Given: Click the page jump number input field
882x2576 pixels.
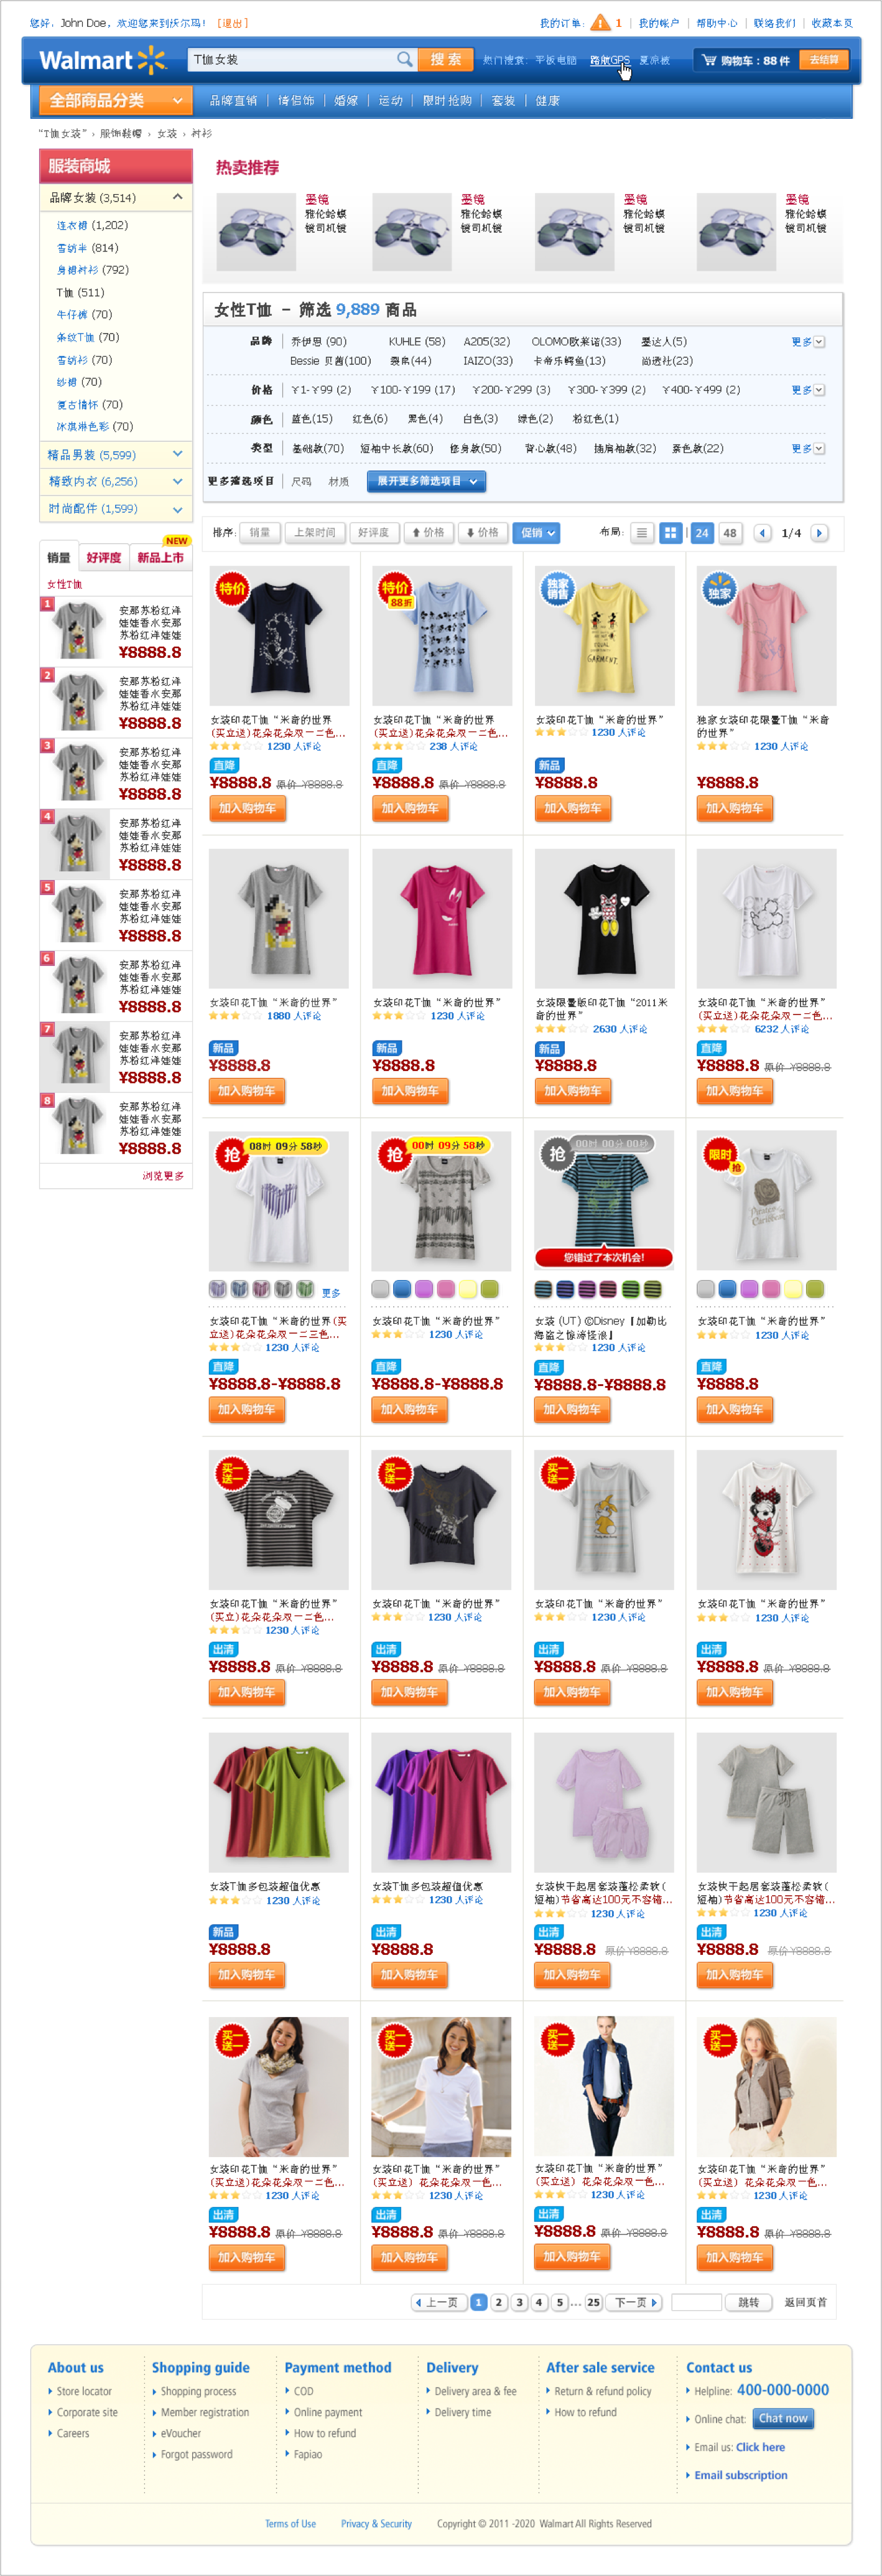Looking at the screenshot, I should 696,2302.
